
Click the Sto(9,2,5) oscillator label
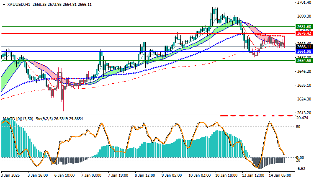click(44, 119)
